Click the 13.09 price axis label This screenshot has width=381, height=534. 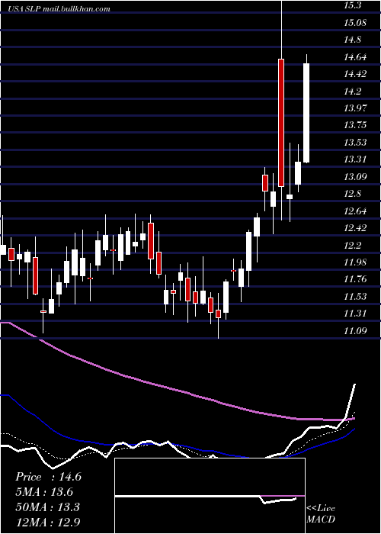click(x=355, y=177)
